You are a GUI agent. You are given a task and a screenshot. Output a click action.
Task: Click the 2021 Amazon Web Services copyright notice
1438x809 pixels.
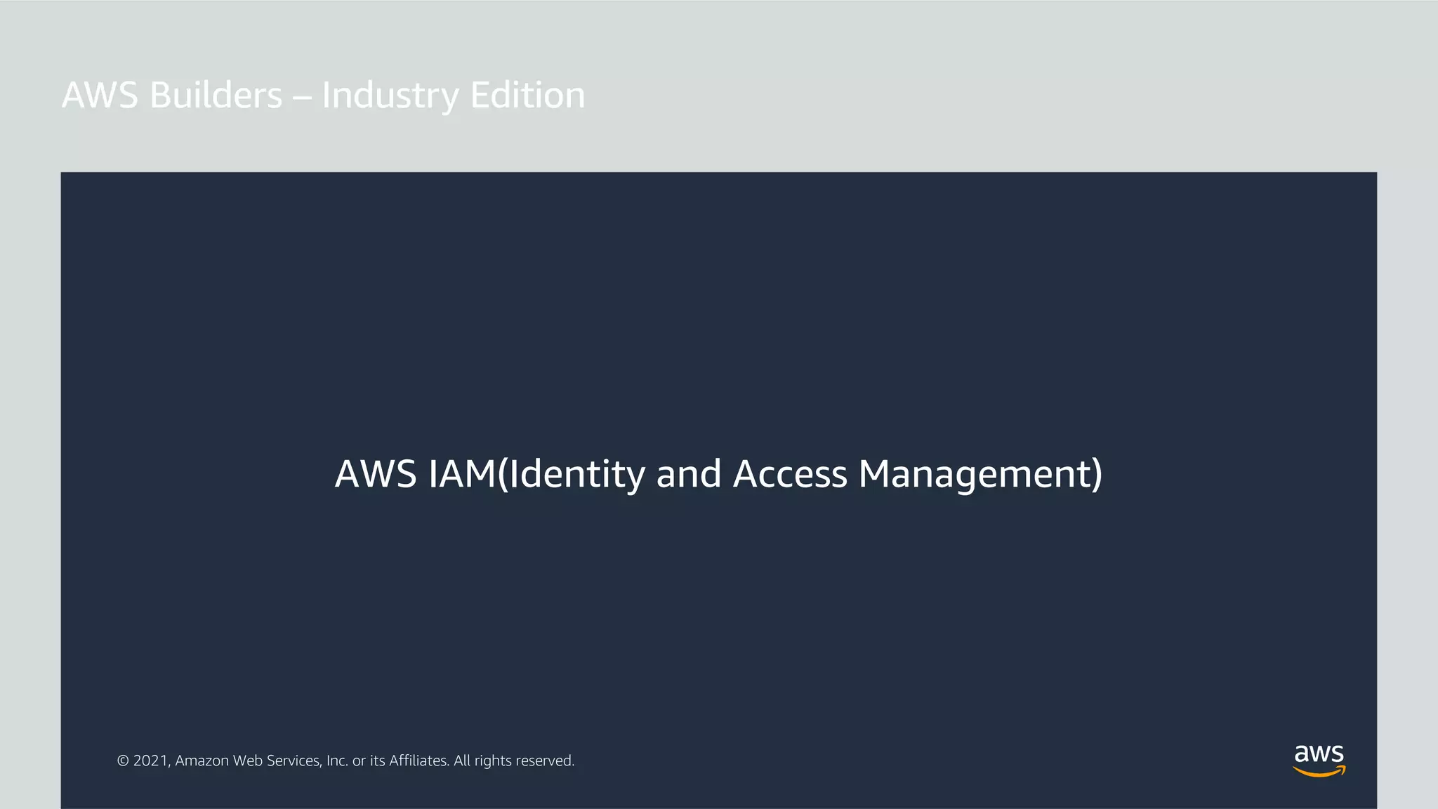click(x=345, y=761)
